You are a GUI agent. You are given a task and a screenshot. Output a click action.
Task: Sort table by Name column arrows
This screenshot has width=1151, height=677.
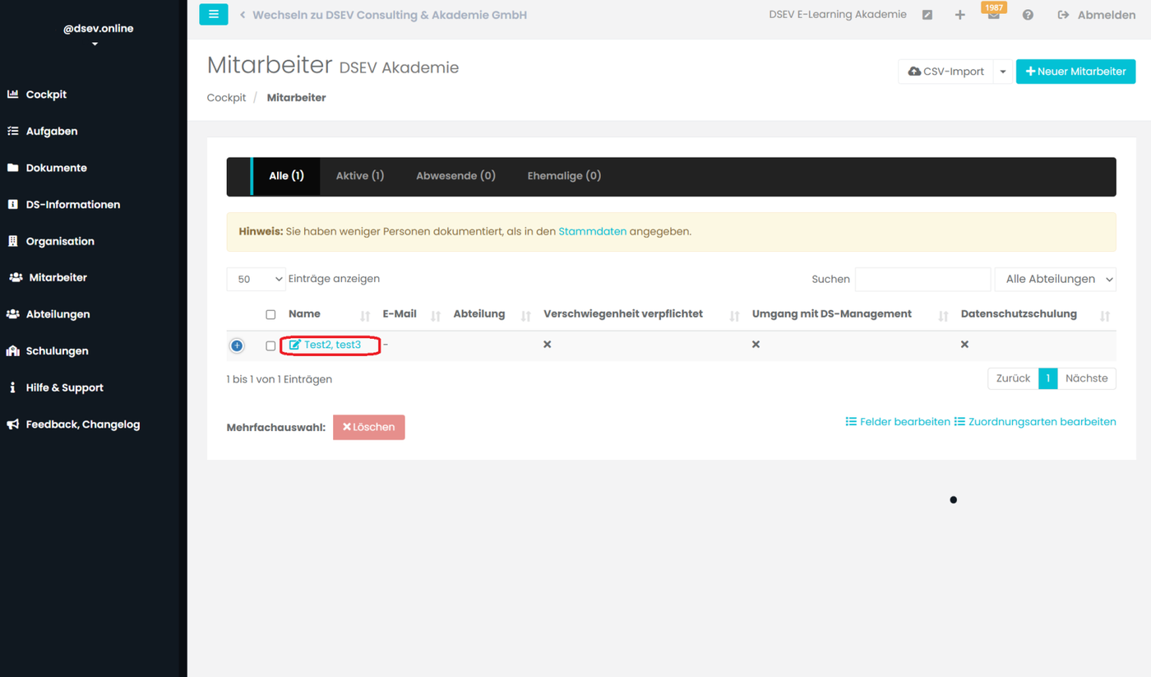click(365, 316)
